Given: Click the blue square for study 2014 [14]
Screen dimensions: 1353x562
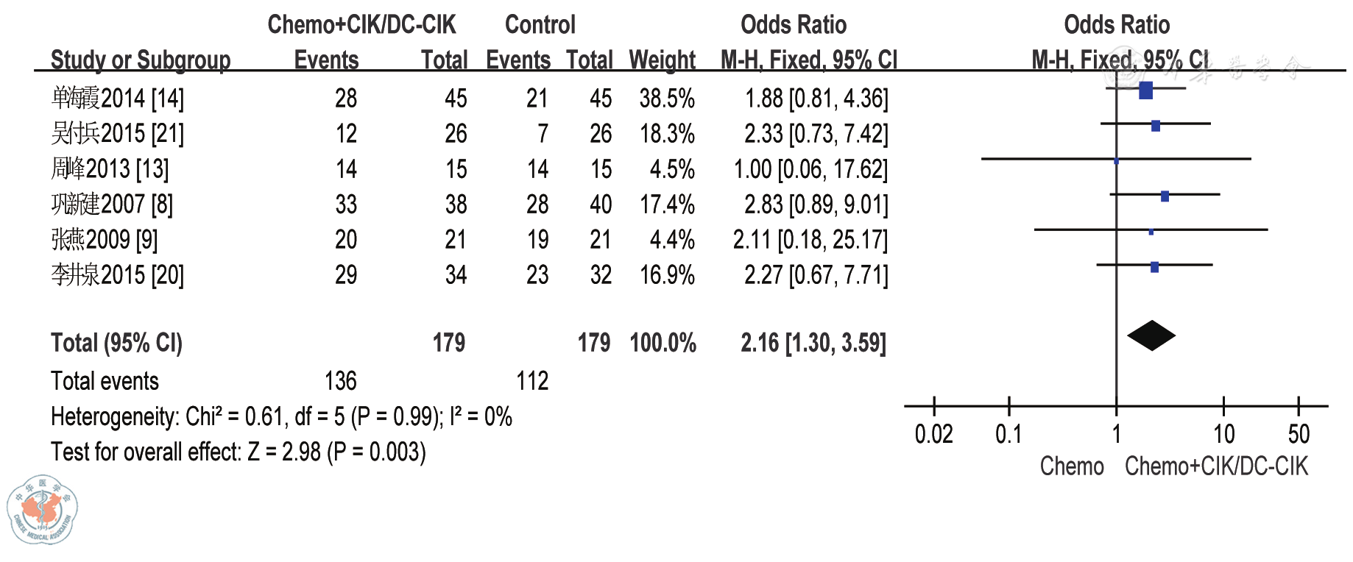Looking at the screenshot, I should click(x=1145, y=90).
